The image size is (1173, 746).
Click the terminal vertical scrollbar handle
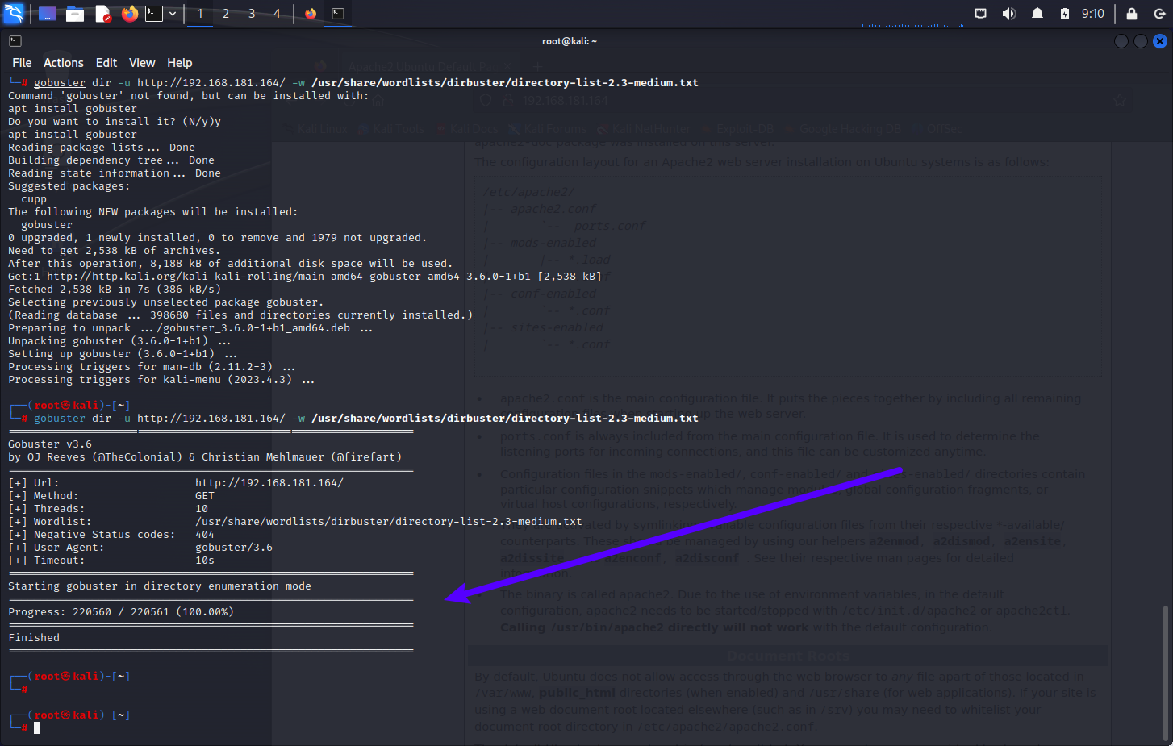1165,672
